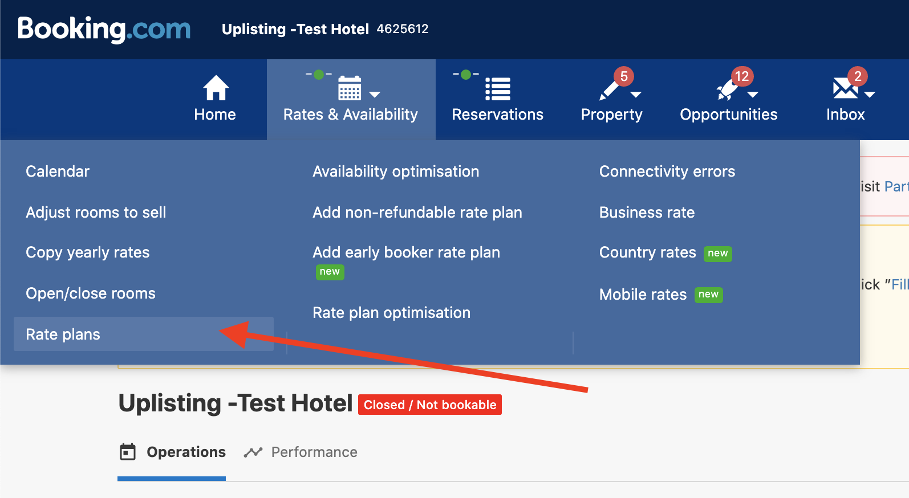Click the status indicator above Rates & Availability
Screen dimensions: 909x498
point(319,74)
